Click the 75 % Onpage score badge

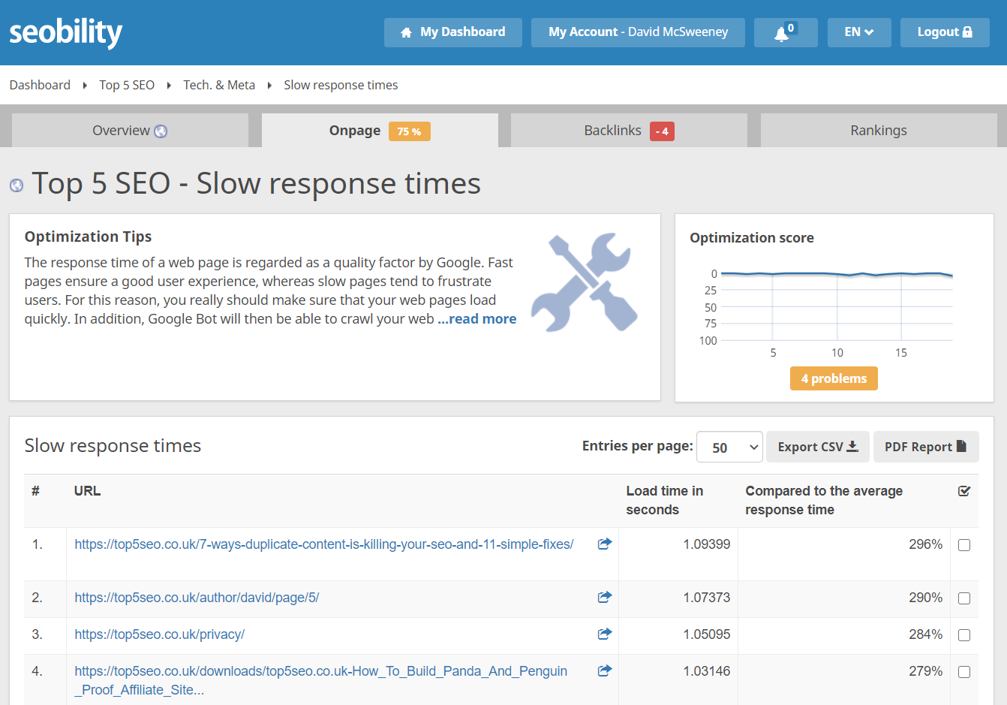(409, 131)
